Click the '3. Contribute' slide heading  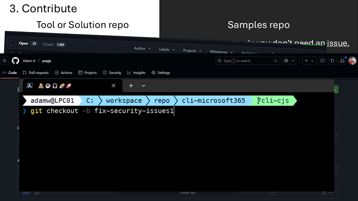(43, 9)
